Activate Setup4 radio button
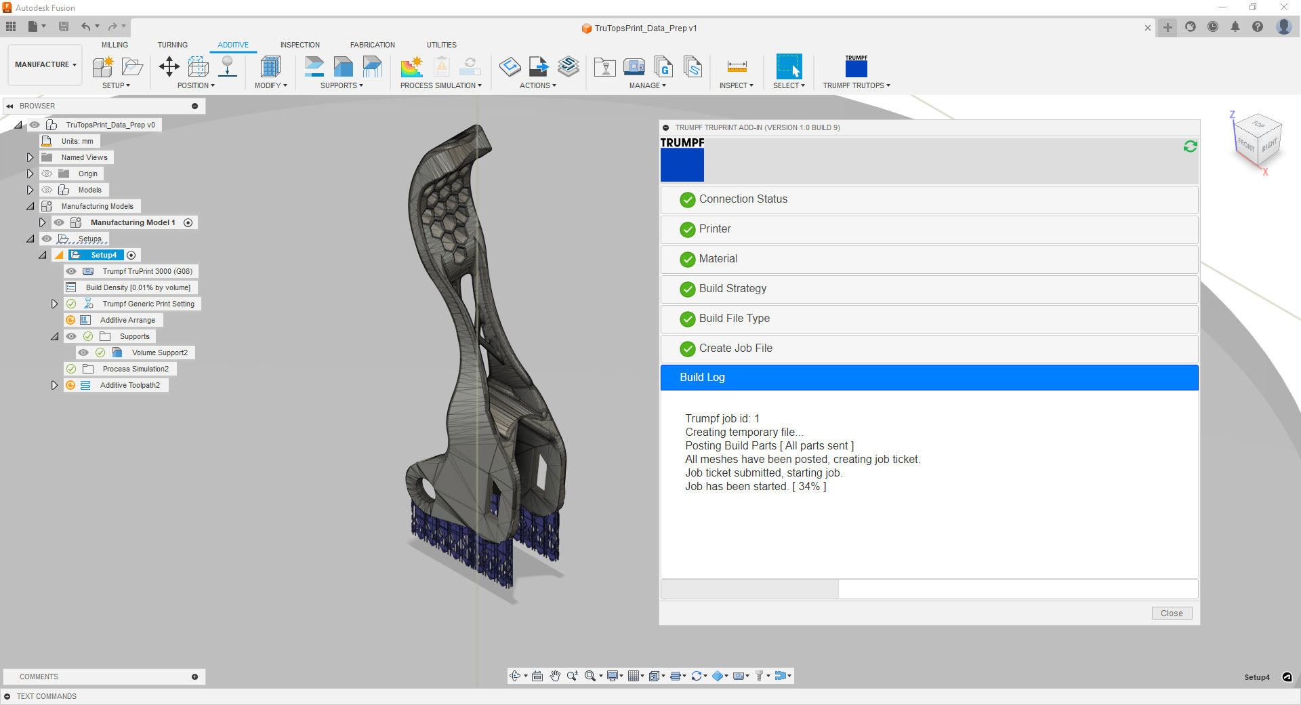Screen dimensions: 1301x705 [131, 255]
